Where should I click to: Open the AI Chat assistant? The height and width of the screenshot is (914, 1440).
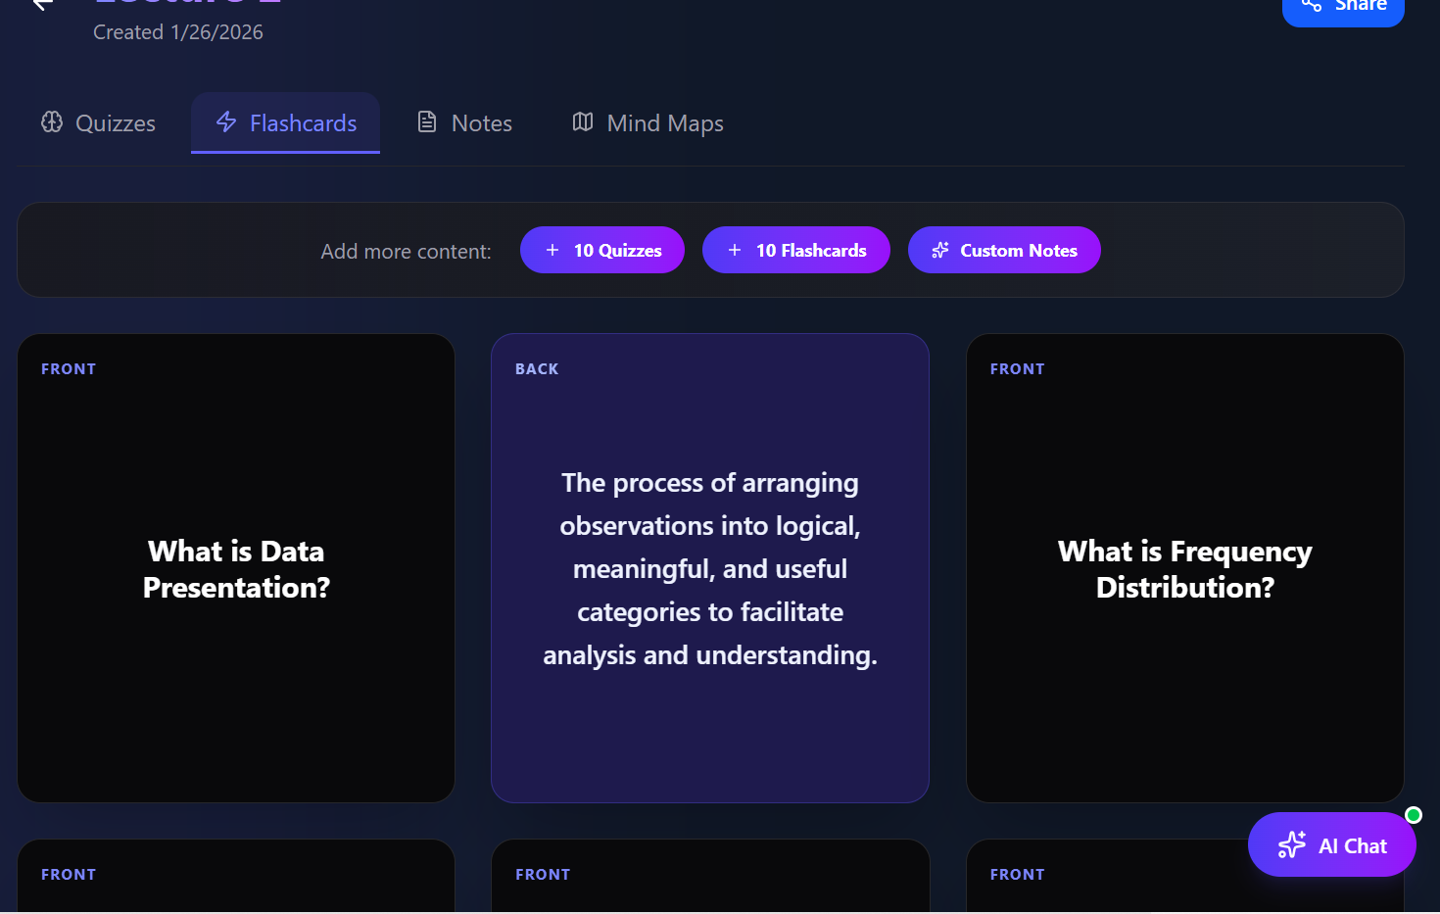[x=1332, y=844]
